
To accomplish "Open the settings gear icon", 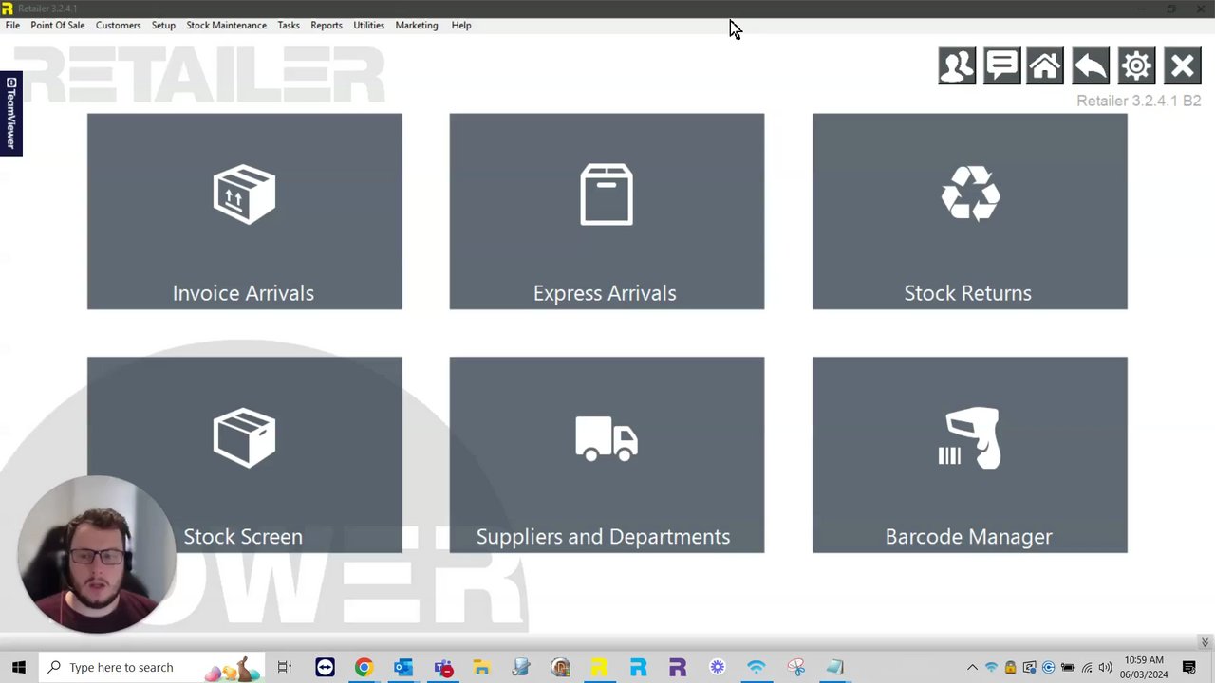I will 1136,66.
